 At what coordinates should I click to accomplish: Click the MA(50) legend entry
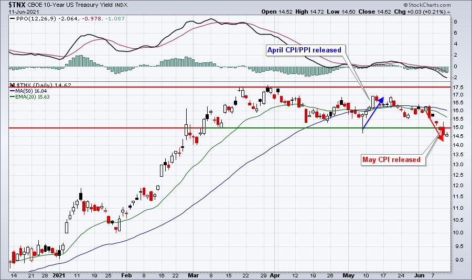(28, 90)
